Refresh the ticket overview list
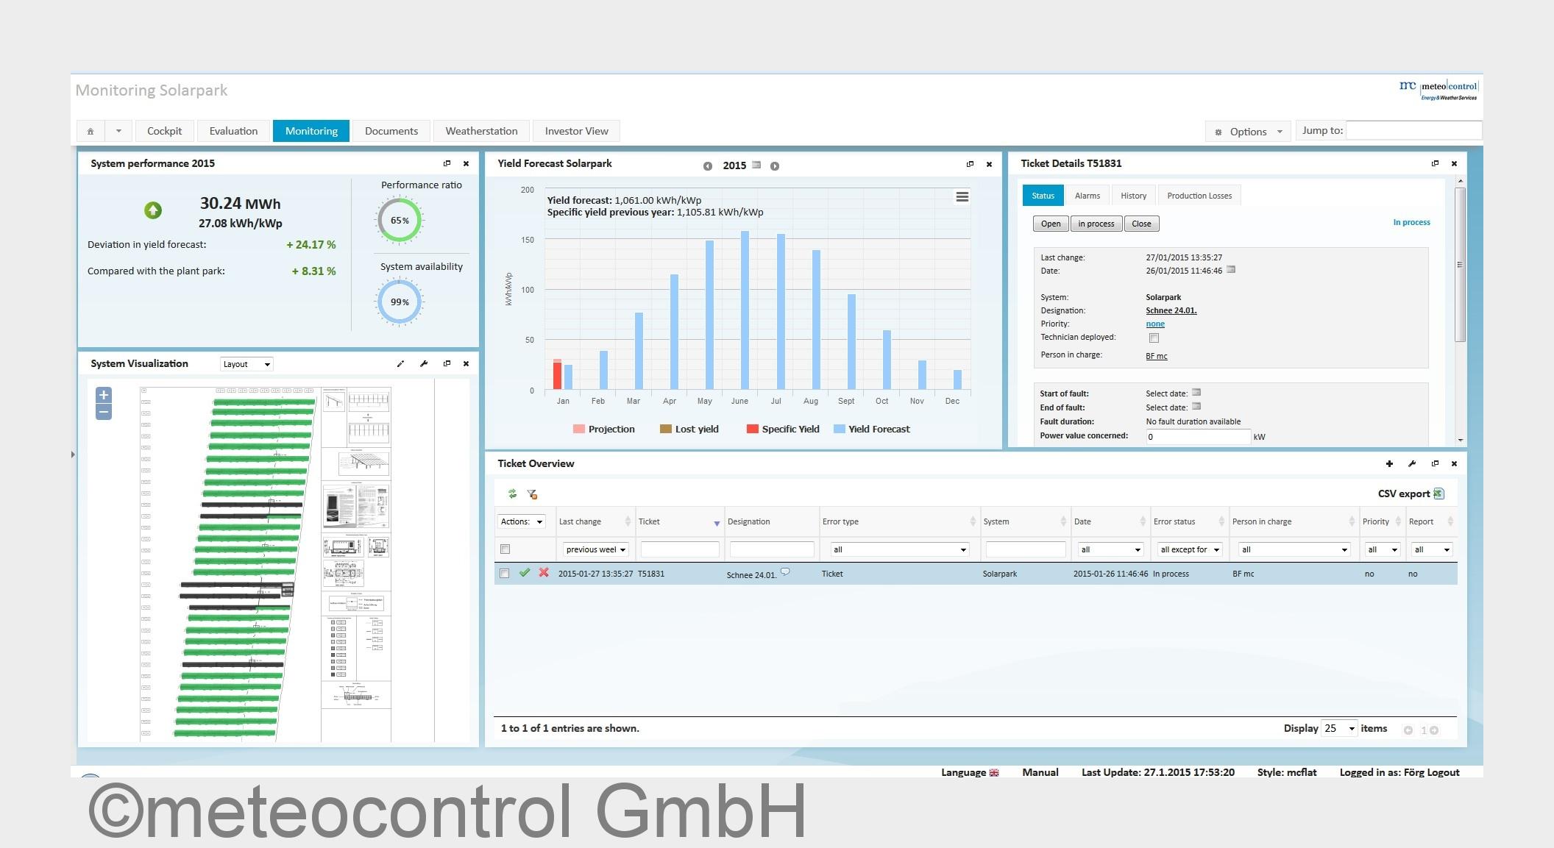This screenshot has height=848, width=1554. (x=512, y=494)
